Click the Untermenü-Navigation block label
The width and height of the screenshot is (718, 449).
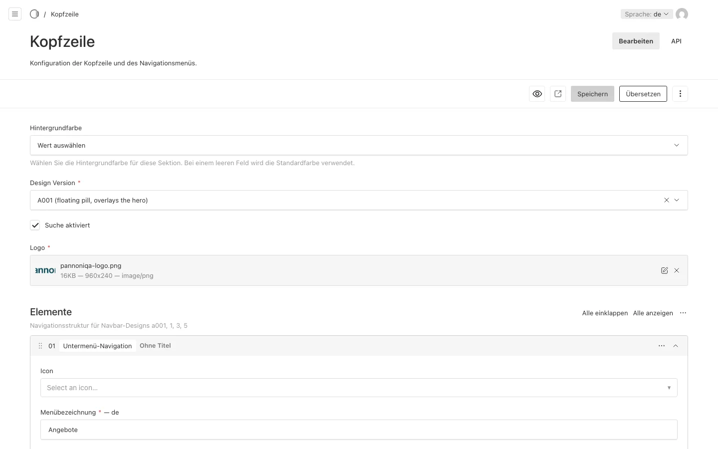(x=98, y=346)
